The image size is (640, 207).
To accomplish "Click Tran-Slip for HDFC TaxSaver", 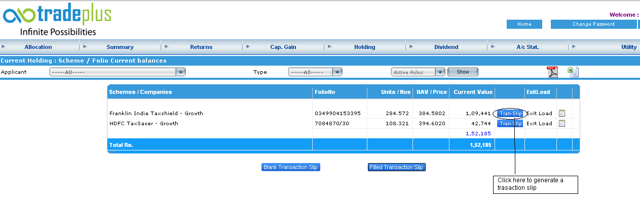I will (509, 123).
